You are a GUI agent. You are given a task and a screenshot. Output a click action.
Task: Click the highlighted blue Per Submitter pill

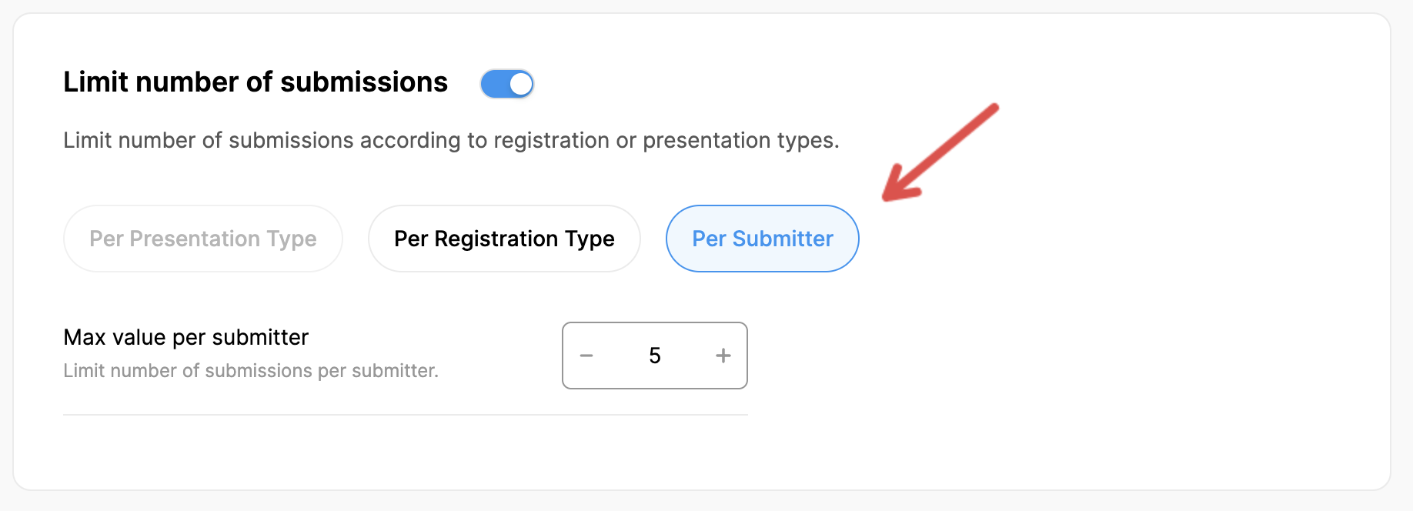pos(762,239)
